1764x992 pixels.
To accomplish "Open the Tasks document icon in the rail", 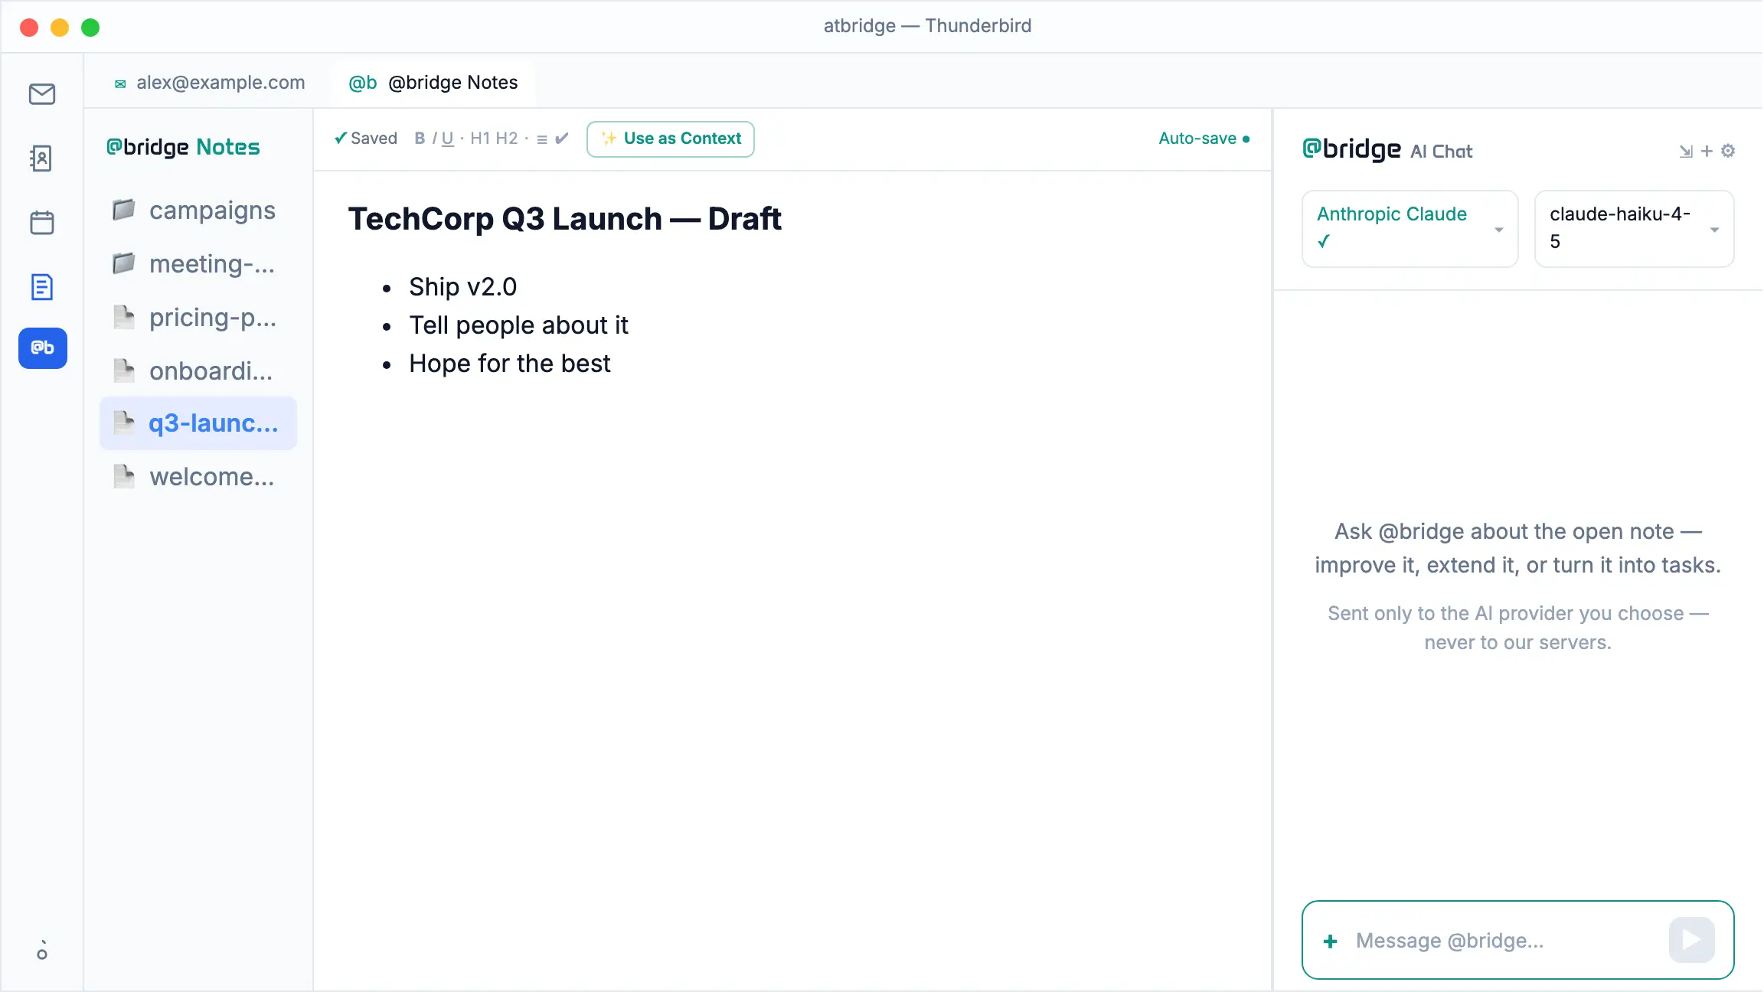I will [x=42, y=287].
